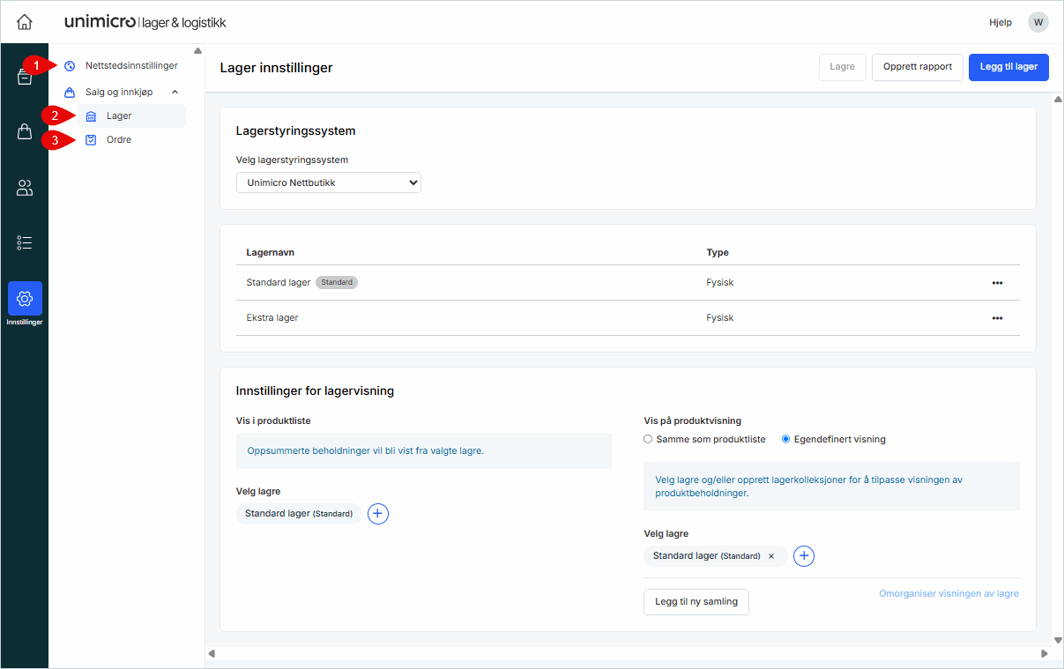The image size is (1064, 669).
Task: Remove Standard lager chip using x icon
Action: pos(771,556)
